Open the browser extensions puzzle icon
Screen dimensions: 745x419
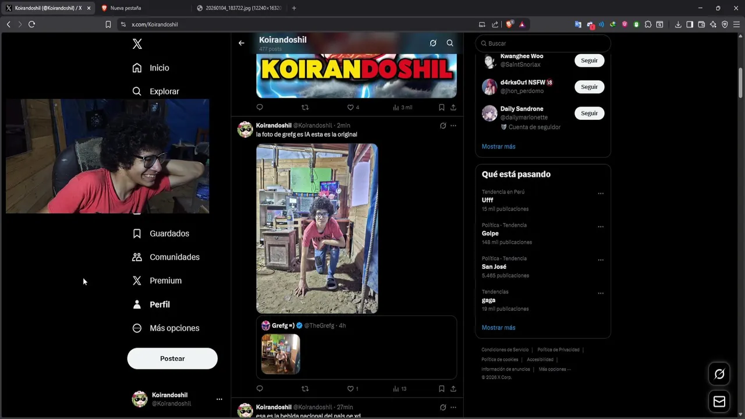[648, 24]
